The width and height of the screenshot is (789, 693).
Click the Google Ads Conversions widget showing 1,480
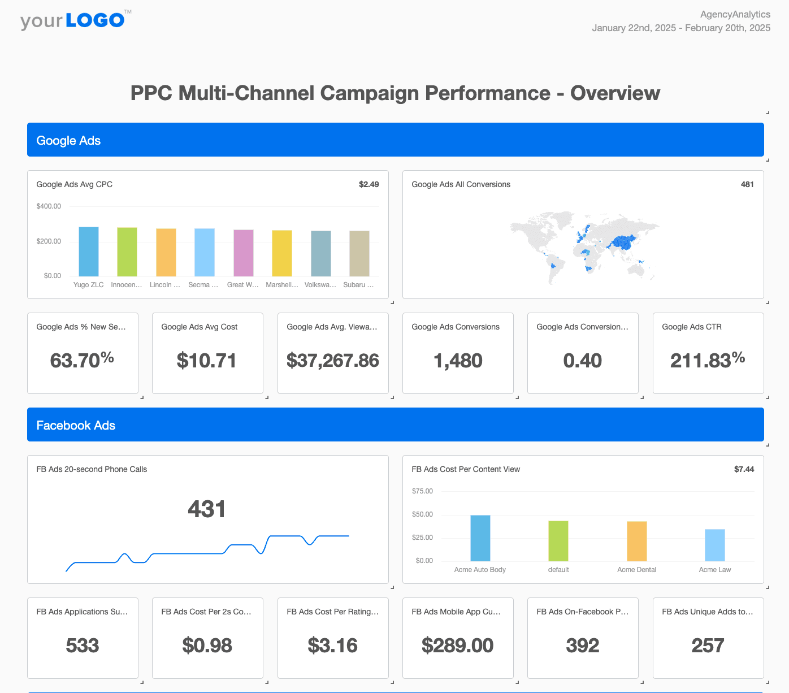(458, 353)
